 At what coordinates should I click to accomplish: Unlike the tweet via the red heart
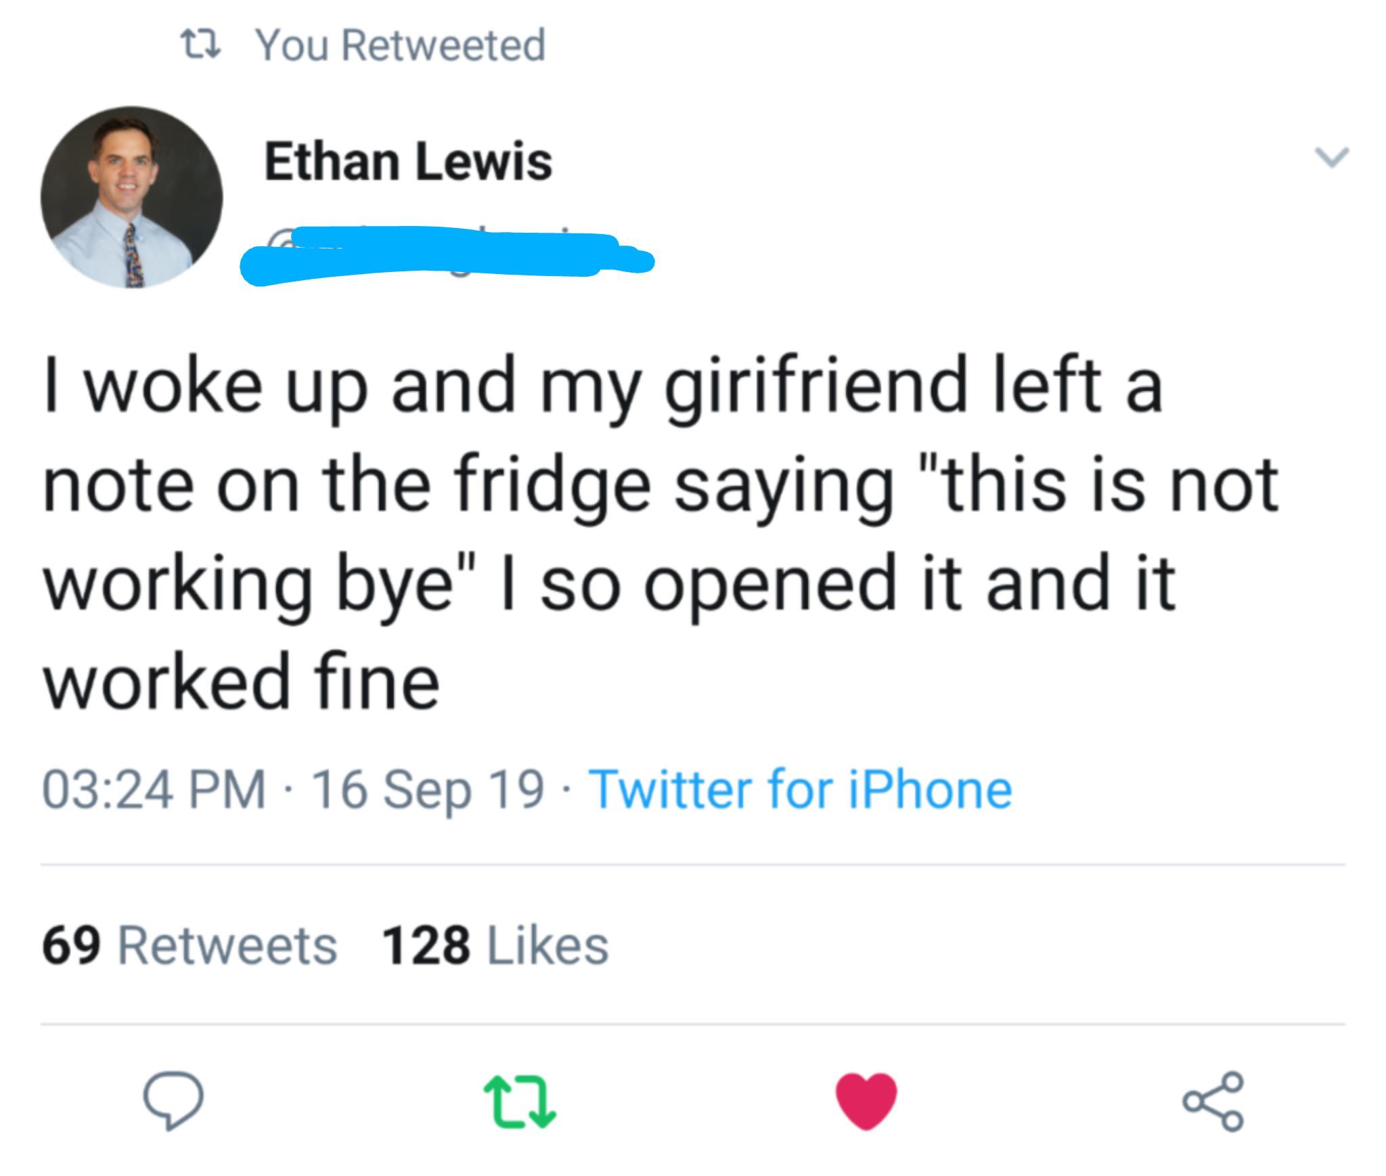click(866, 1101)
